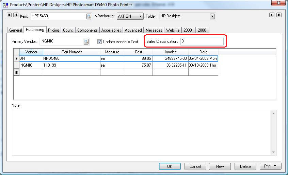Click the OK button

pyautogui.click(x=170, y=167)
